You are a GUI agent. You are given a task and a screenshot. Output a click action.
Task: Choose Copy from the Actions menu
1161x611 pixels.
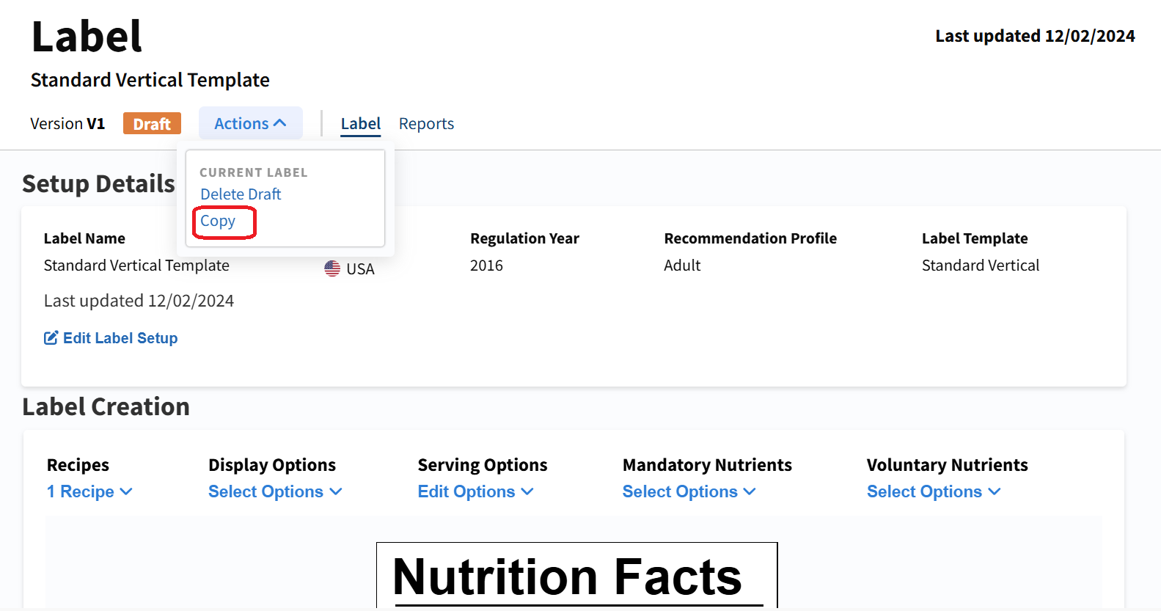coord(218,221)
